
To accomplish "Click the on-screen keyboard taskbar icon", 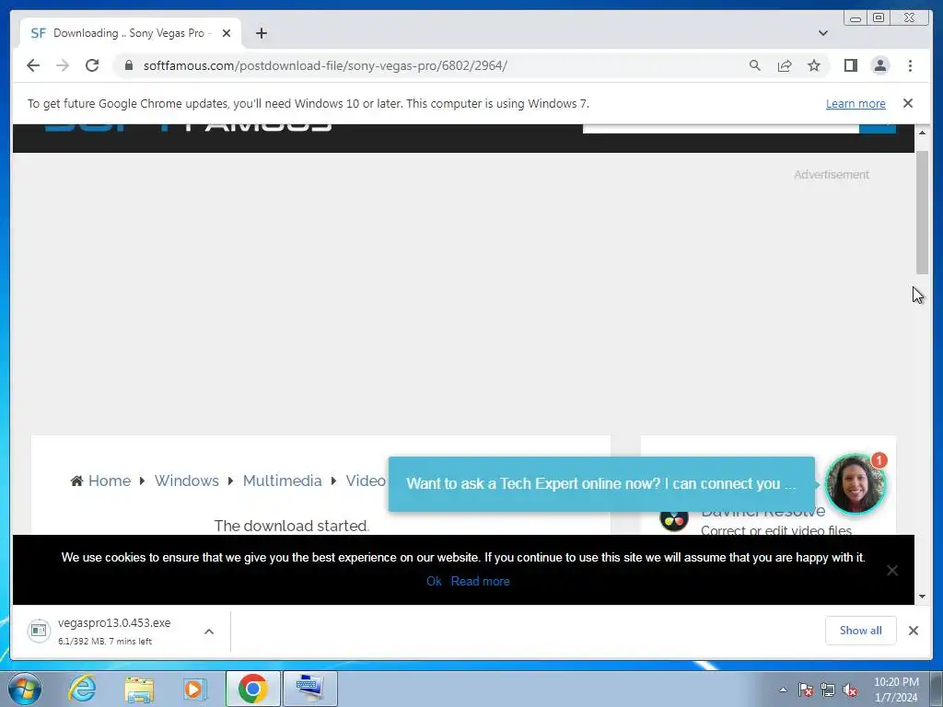I will coord(309,689).
